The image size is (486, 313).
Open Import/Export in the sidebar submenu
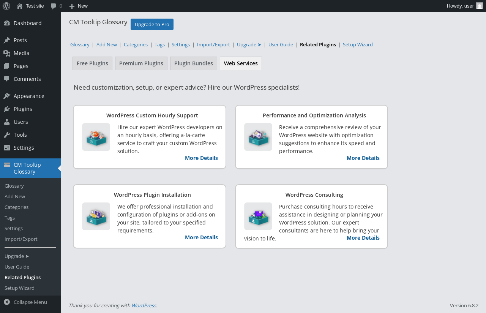tap(21, 239)
